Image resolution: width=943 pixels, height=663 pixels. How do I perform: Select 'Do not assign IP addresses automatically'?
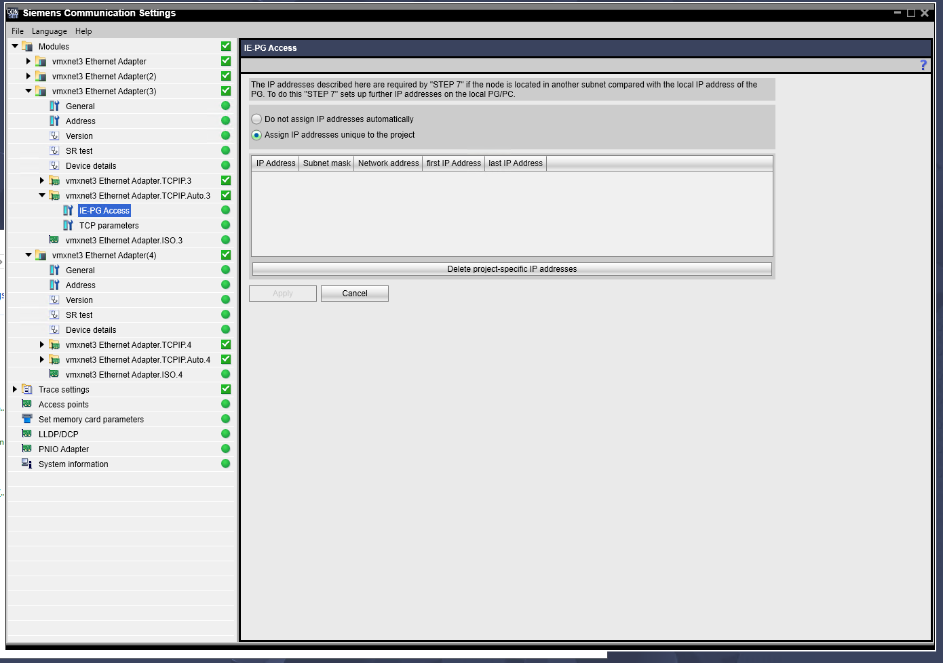coord(257,119)
